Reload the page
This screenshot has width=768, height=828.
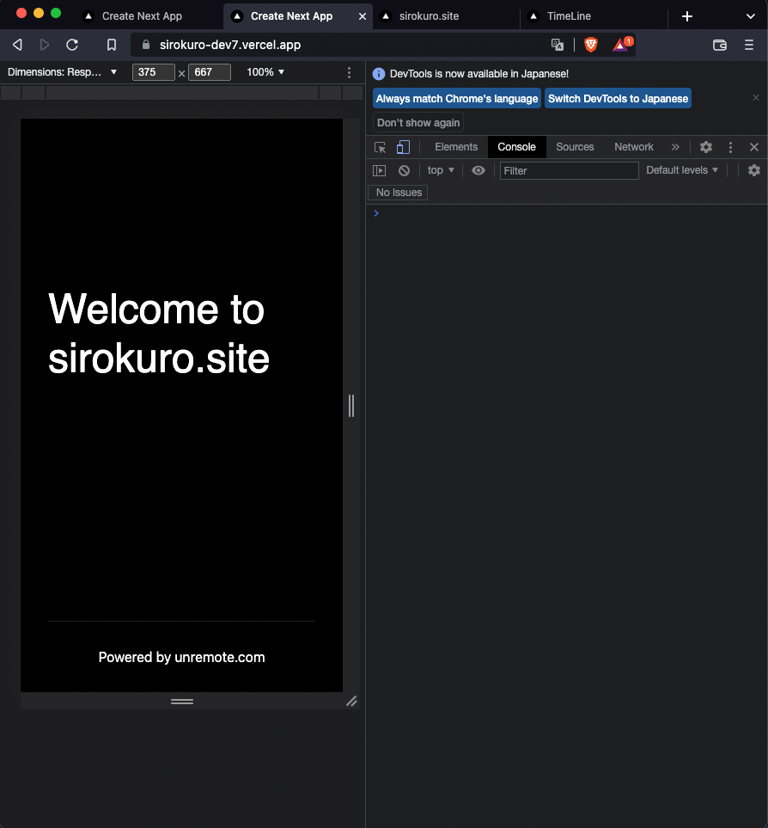point(72,45)
